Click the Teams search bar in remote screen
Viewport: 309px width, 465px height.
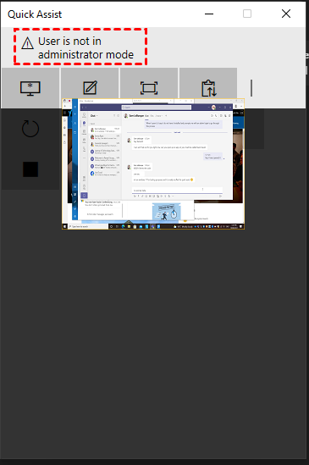click(x=157, y=108)
